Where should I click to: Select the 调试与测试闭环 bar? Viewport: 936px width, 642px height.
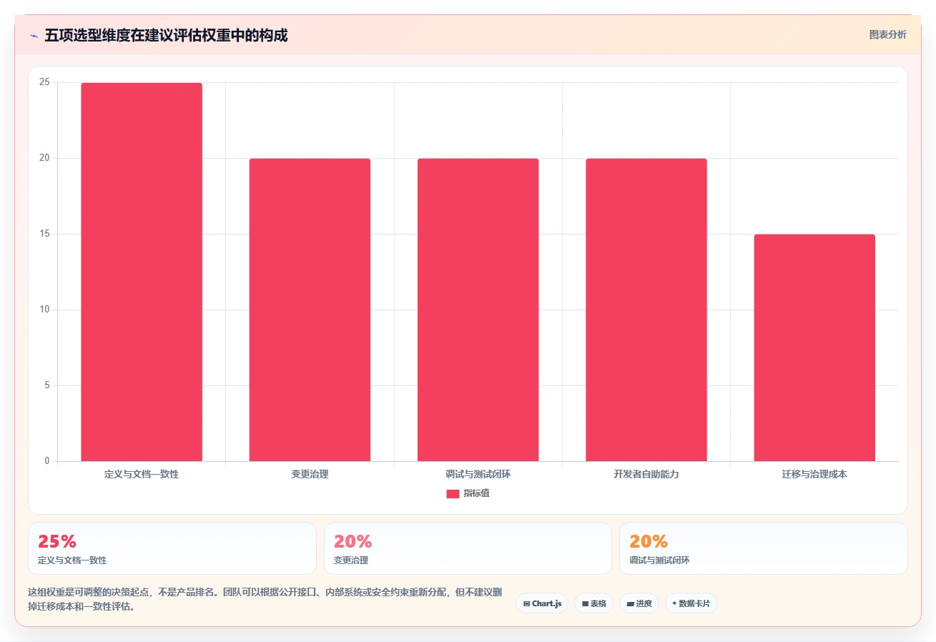[478, 310]
